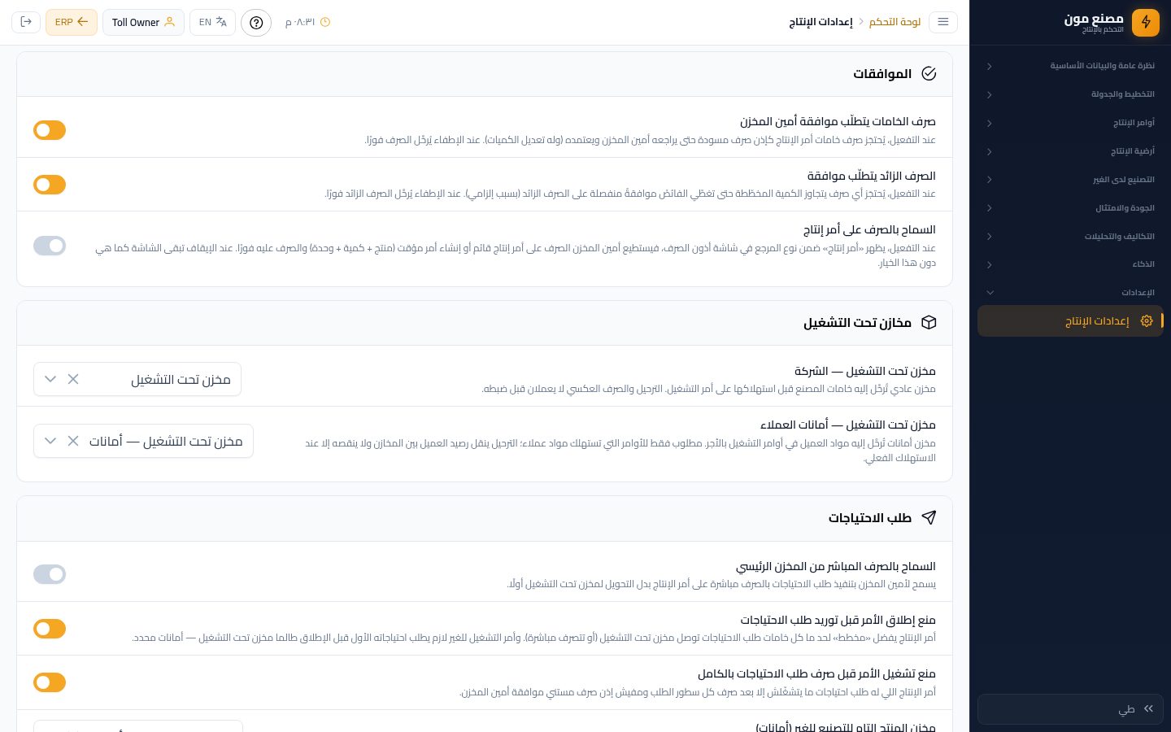This screenshot has width=1171, height=732.
Task: Collapse الإعدادات sidebar section
Action: coord(1070,293)
